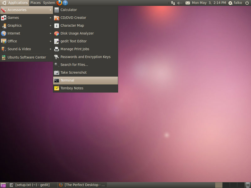Click the falko user menu
The image size is (251, 188).
[235, 3]
